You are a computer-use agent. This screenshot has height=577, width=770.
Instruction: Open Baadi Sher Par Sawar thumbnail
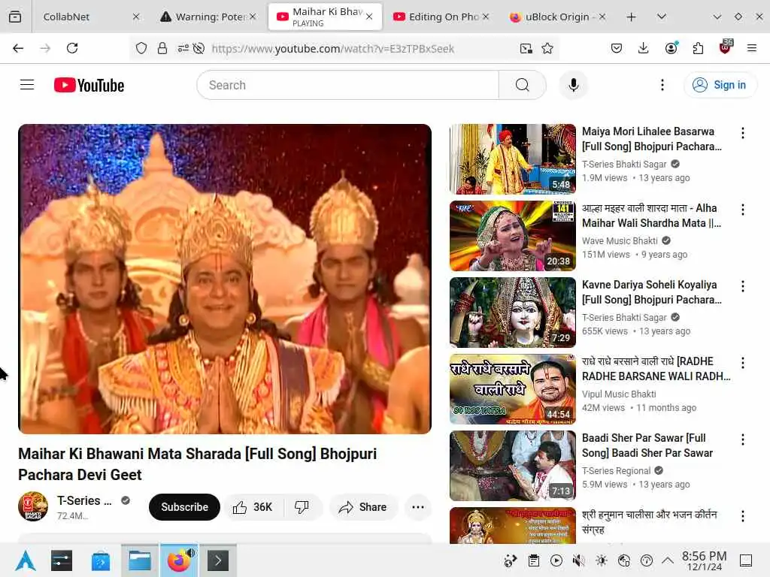click(x=513, y=466)
